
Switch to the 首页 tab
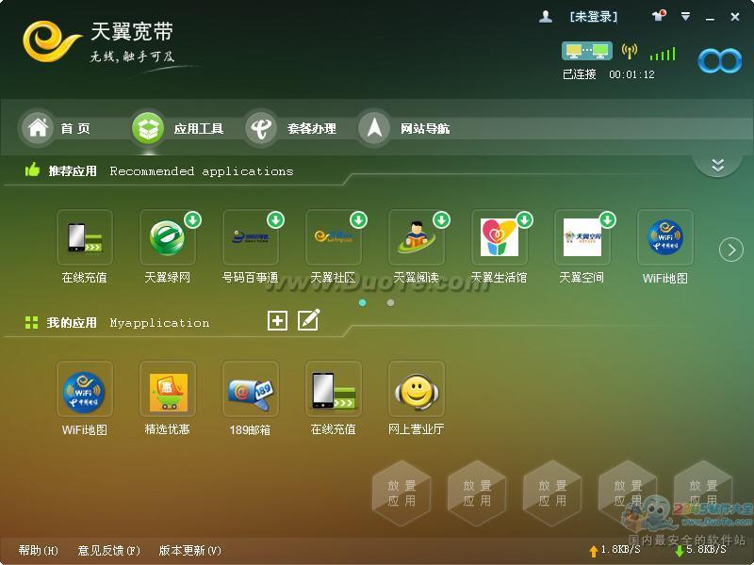tap(57, 128)
